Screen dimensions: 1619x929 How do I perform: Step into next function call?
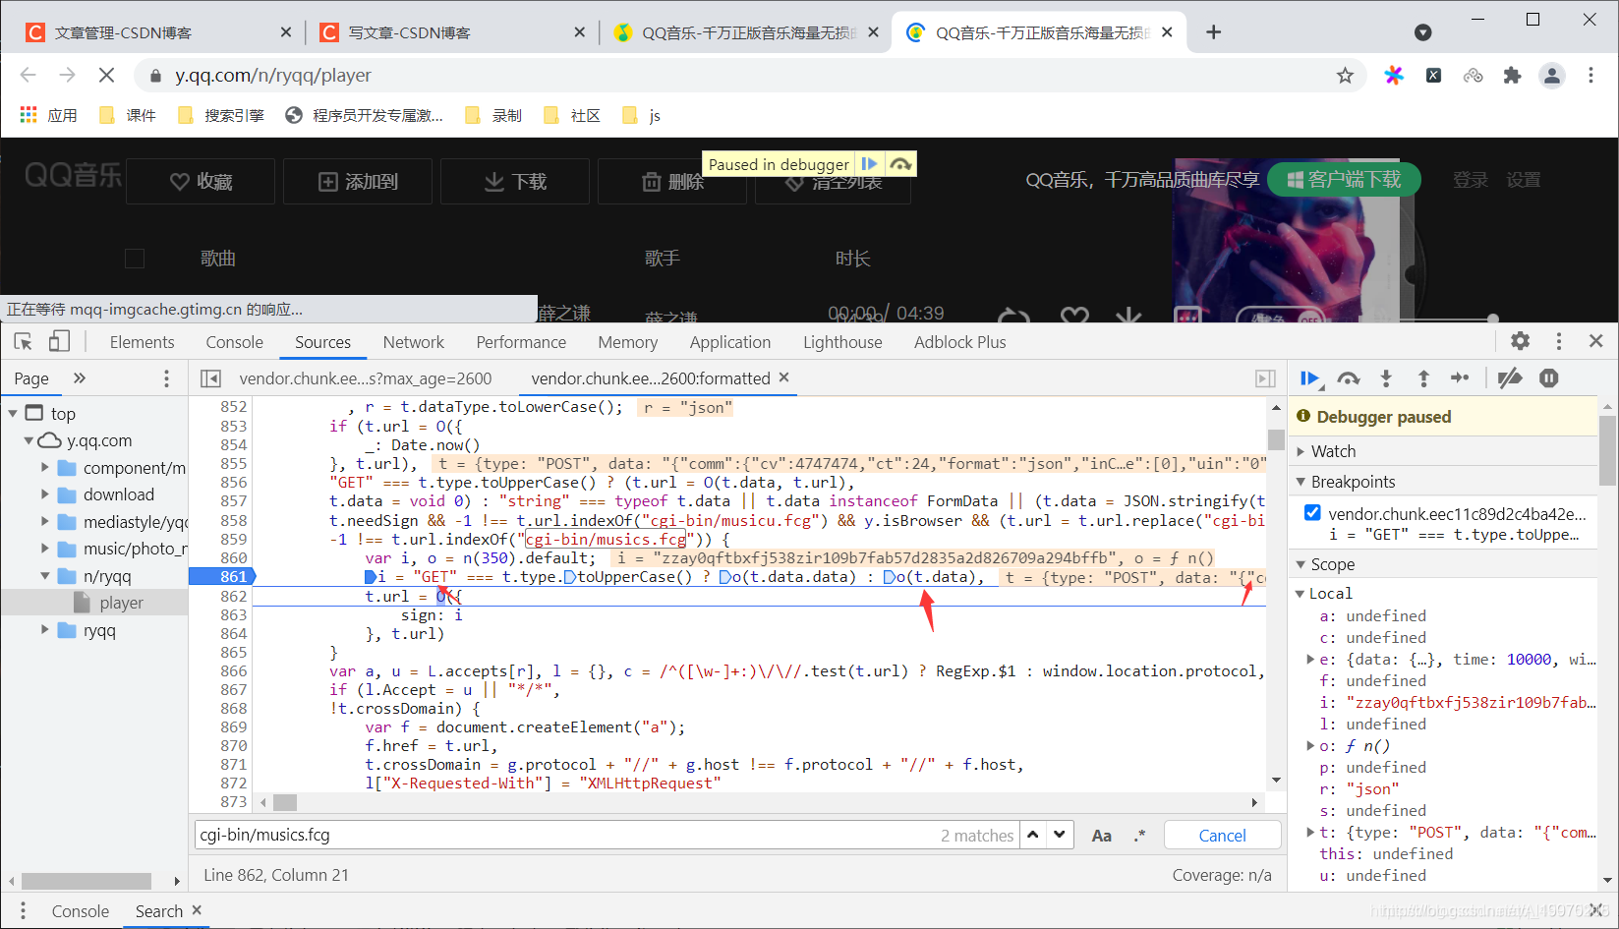(1386, 378)
